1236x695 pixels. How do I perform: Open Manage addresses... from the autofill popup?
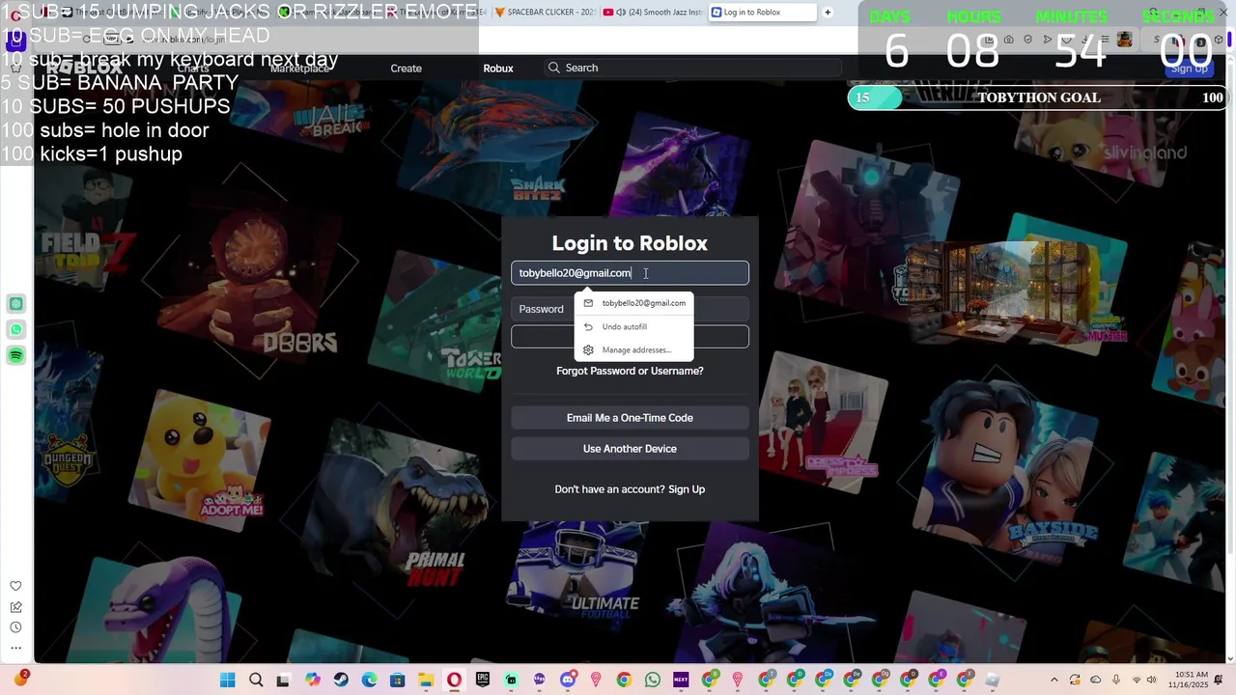point(633,349)
